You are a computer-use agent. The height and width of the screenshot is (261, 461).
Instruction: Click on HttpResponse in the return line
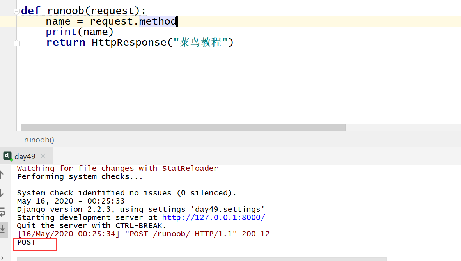pos(129,42)
